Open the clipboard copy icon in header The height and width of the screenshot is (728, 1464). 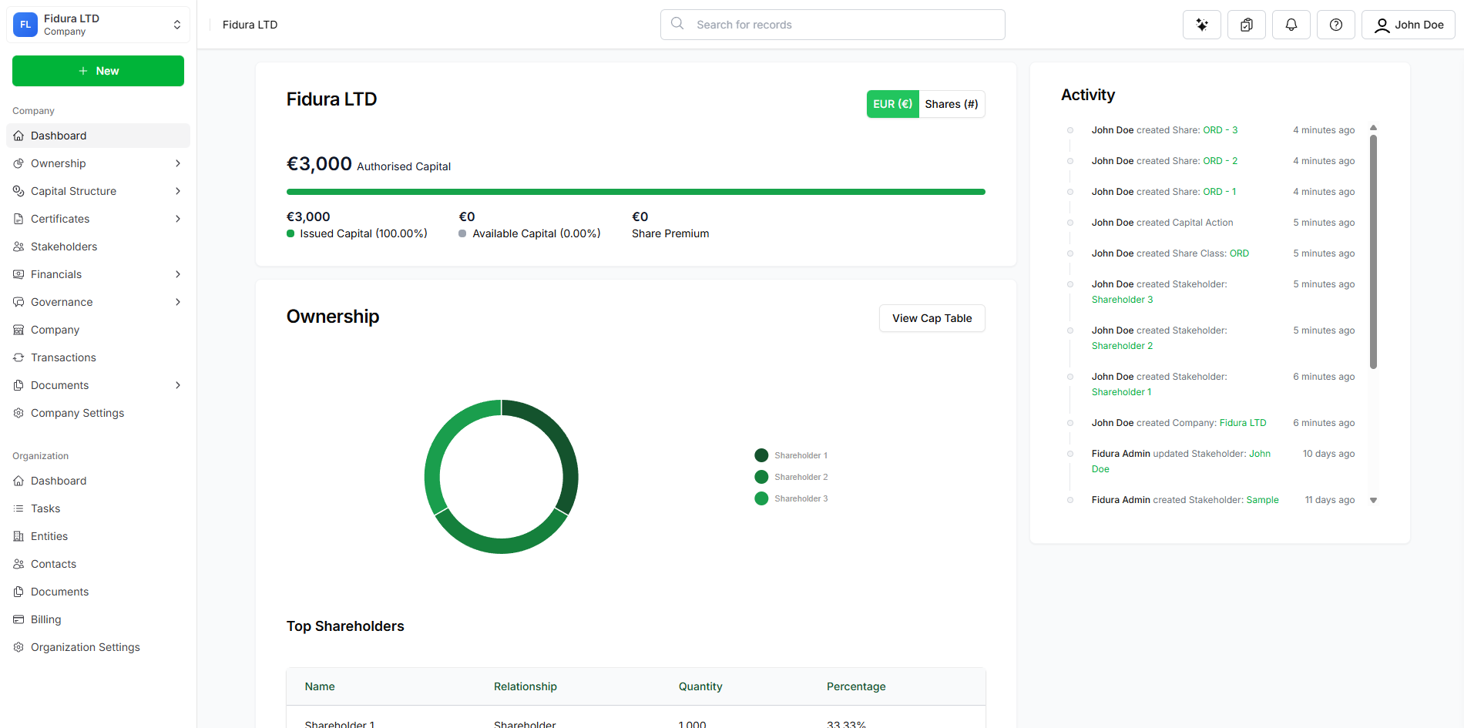tap(1246, 25)
